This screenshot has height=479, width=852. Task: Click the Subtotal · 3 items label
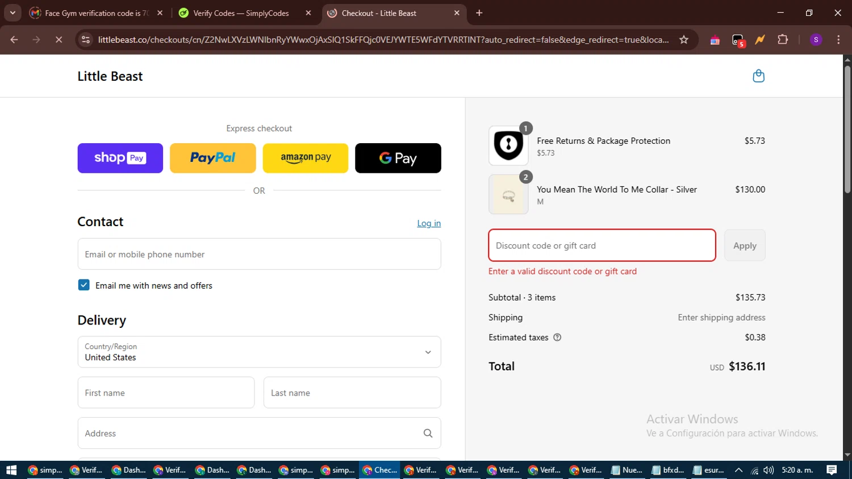point(522,297)
